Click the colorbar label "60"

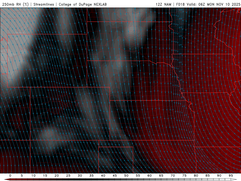pyautogui.click(x=149, y=176)
